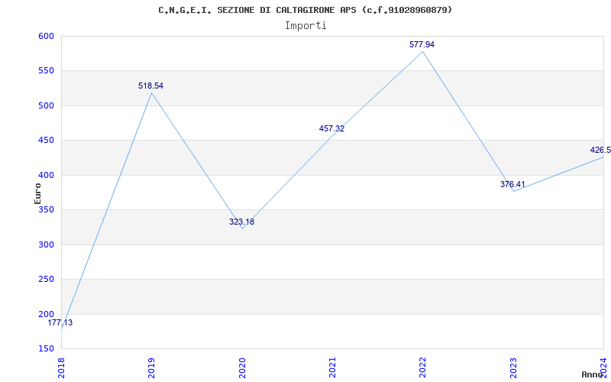Select the 426.5 data label

coord(600,150)
